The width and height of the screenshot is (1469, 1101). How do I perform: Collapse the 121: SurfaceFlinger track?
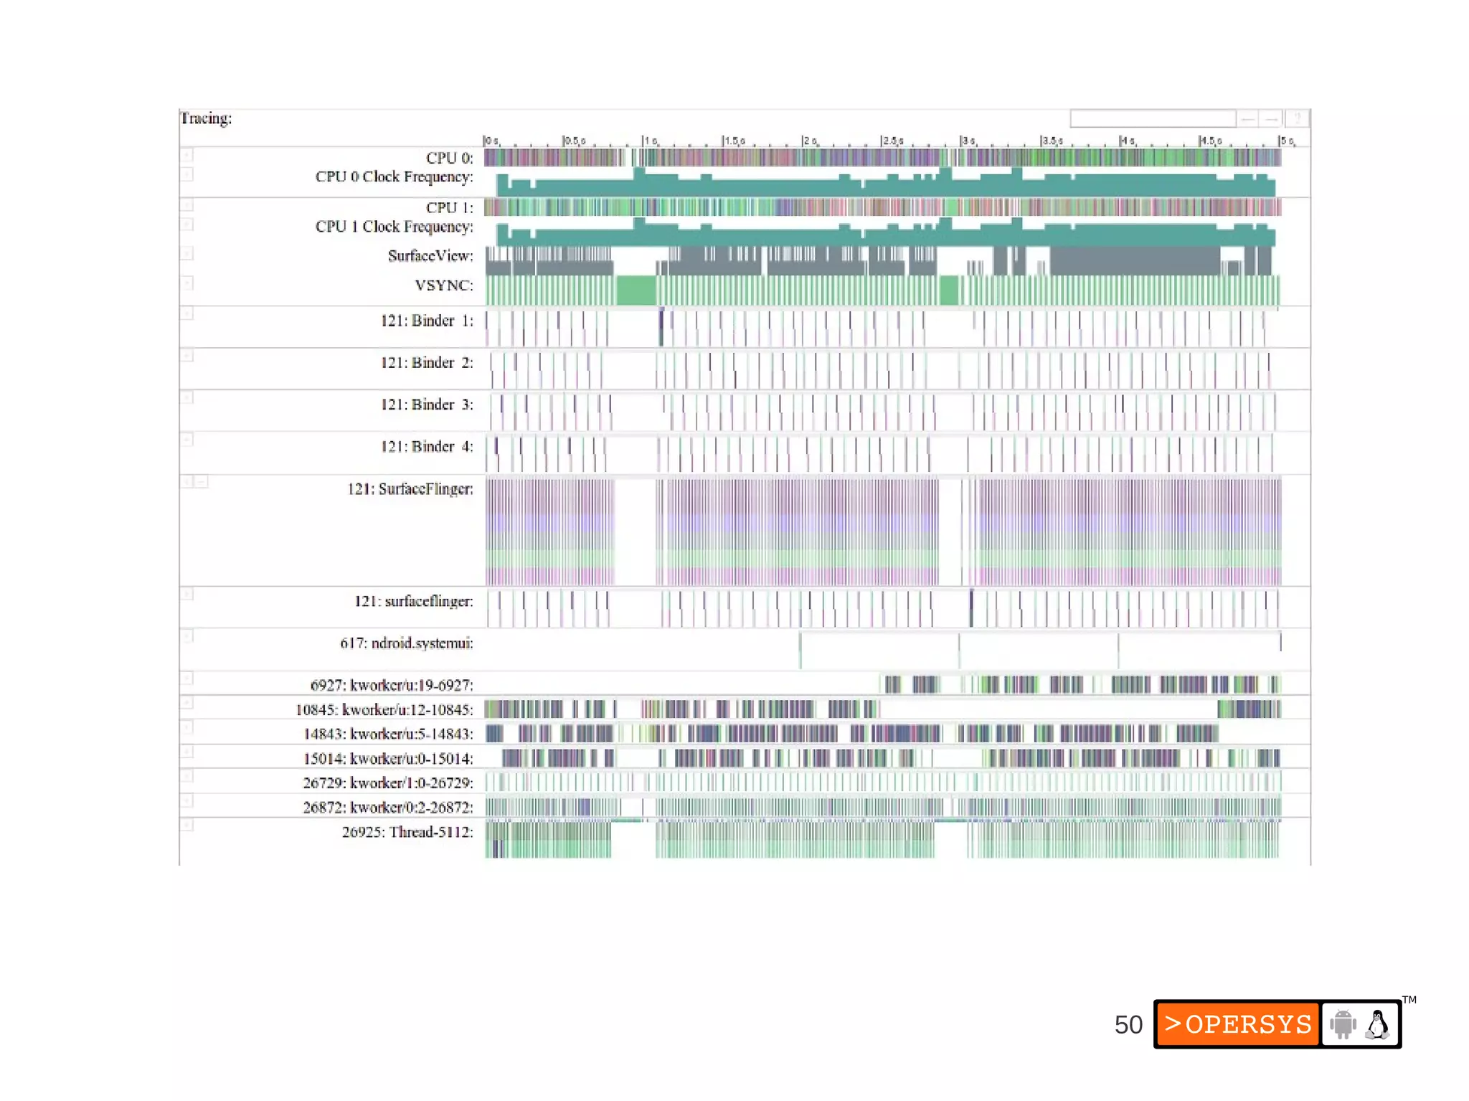pos(202,481)
